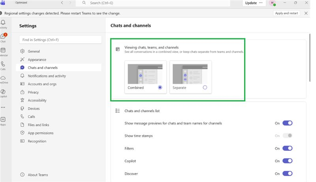Open the Calls app in the left rail
This screenshot has width=316, height=182.
click(3, 64)
